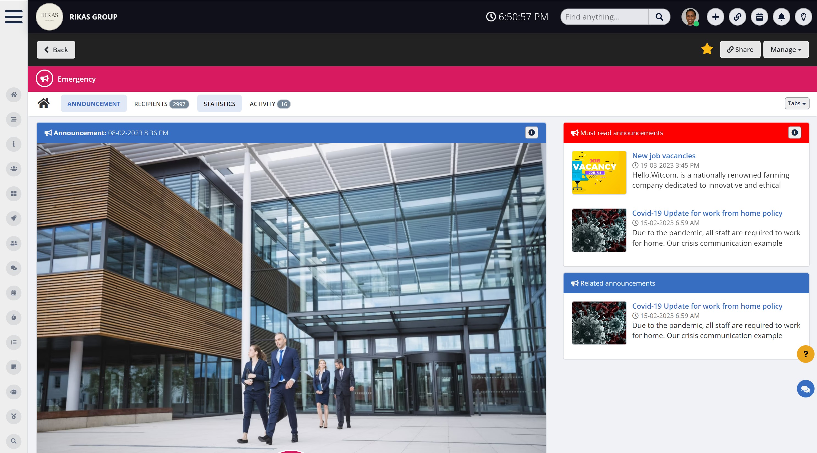Open the Statistics tab
This screenshot has height=453, width=817.
point(219,104)
